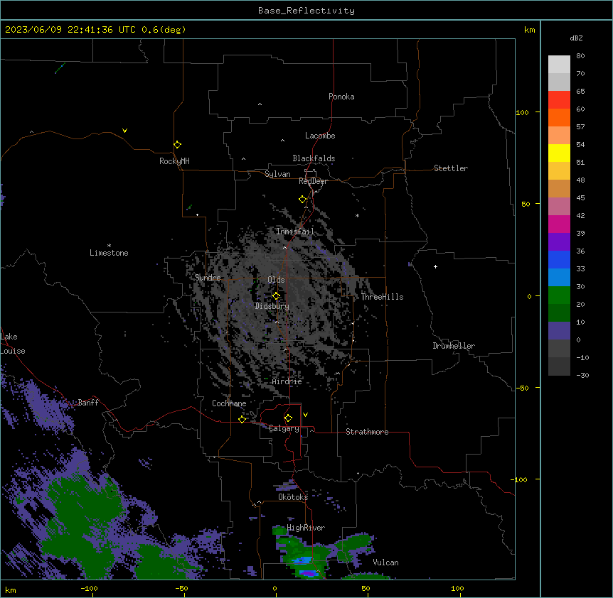Viewport: 613px width, 598px height.
Task: Select the yellow V marker northwest of RockyMH
Action: 124,131
